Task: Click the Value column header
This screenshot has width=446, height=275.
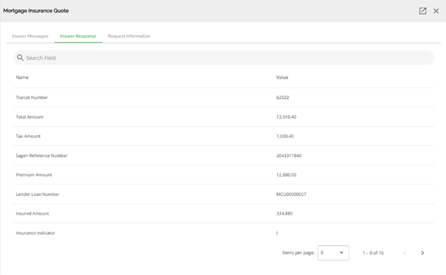Action: 282,77
